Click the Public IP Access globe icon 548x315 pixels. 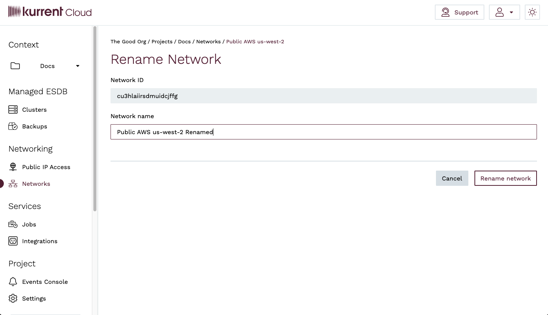pos(13,167)
